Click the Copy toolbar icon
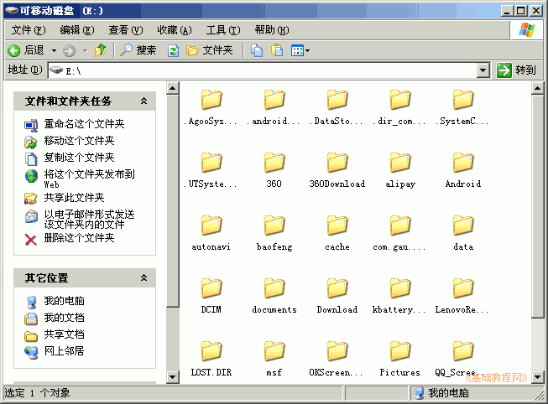 tap(257, 50)
